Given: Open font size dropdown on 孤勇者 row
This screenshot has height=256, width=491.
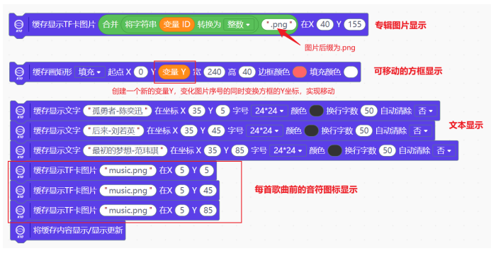Looking at the screenshot, I should point(269,111).
